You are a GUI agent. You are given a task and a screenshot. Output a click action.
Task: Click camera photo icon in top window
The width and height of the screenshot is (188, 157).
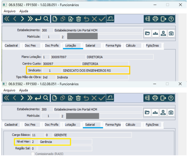tap(171, 33)
